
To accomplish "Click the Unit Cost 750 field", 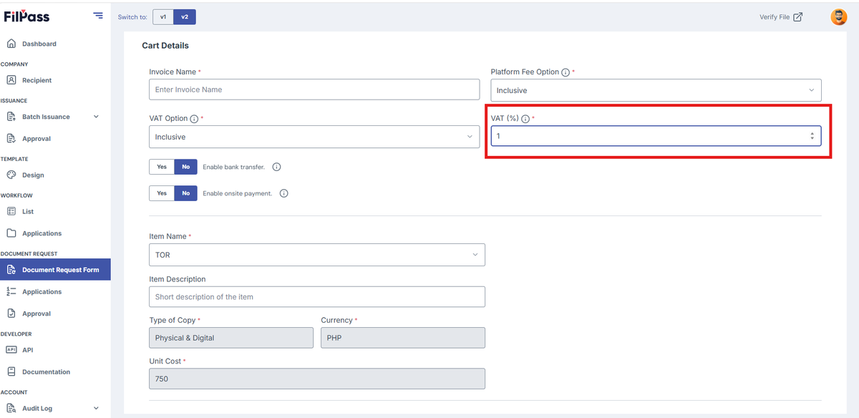I will (x=317, y=379).
